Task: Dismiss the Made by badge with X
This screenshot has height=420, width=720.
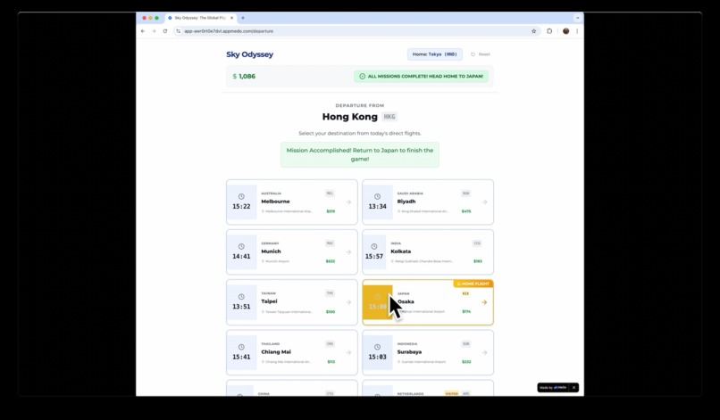Action: 573,387
